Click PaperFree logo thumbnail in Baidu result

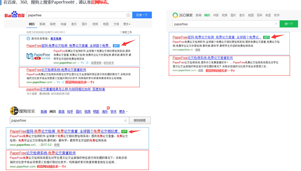click(38, 56)
